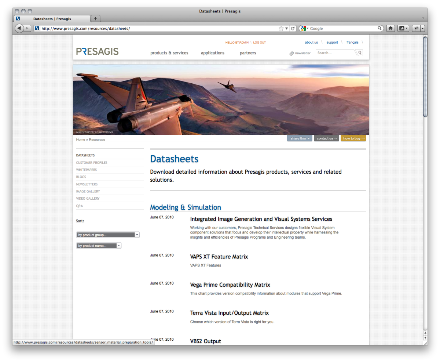Open Q&A in the sidebar
The image size is (440, 362).
(80, 206)
